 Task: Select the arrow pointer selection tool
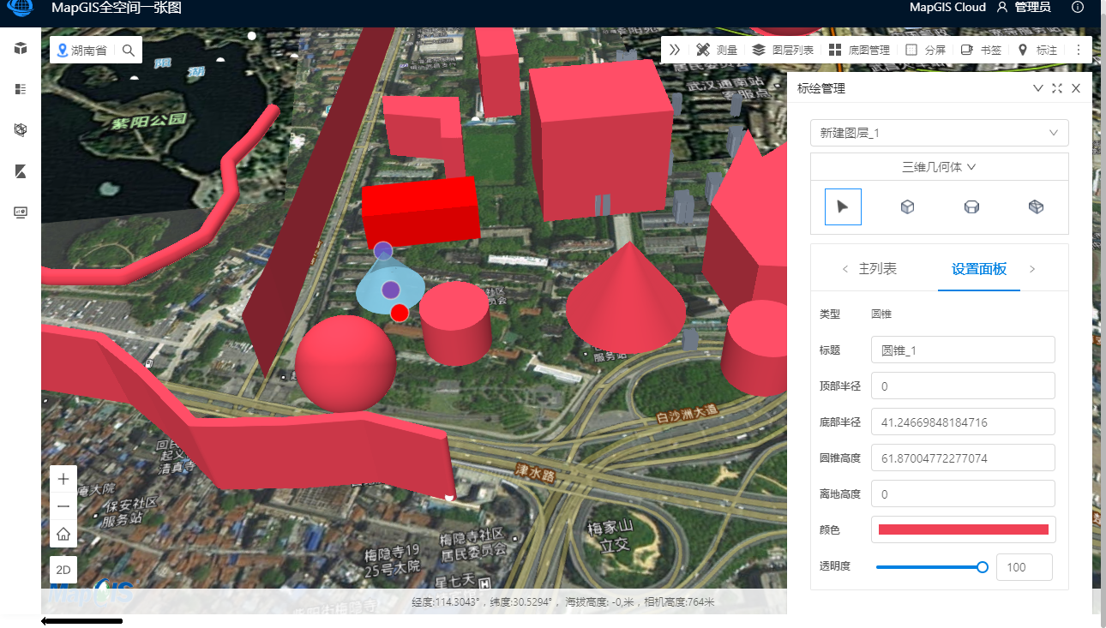843,206
